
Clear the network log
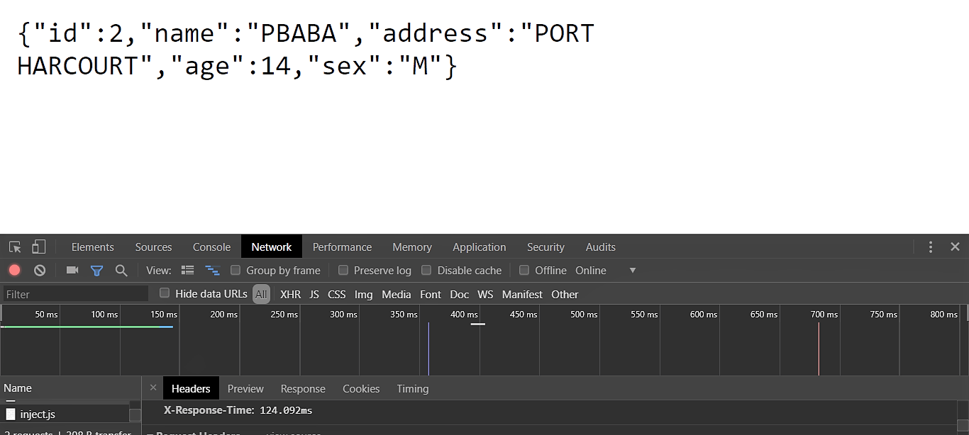coord(40,270)
